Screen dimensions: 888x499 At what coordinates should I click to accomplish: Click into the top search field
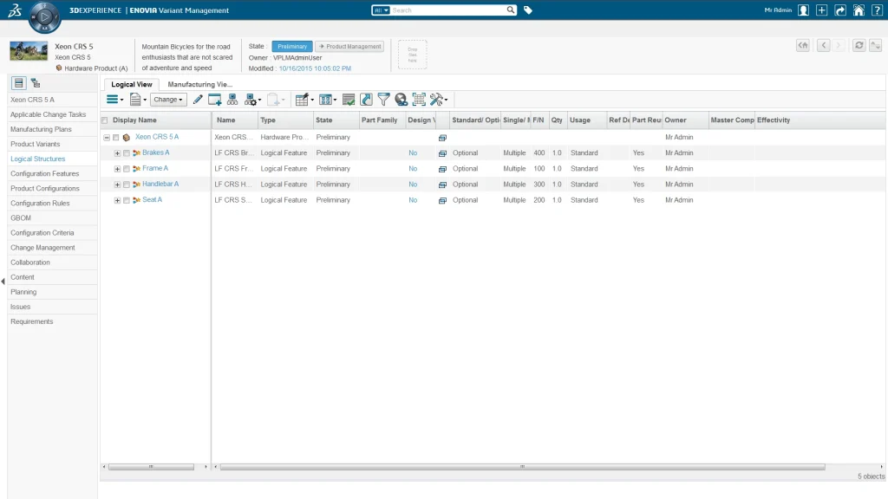tap(447, 10)
